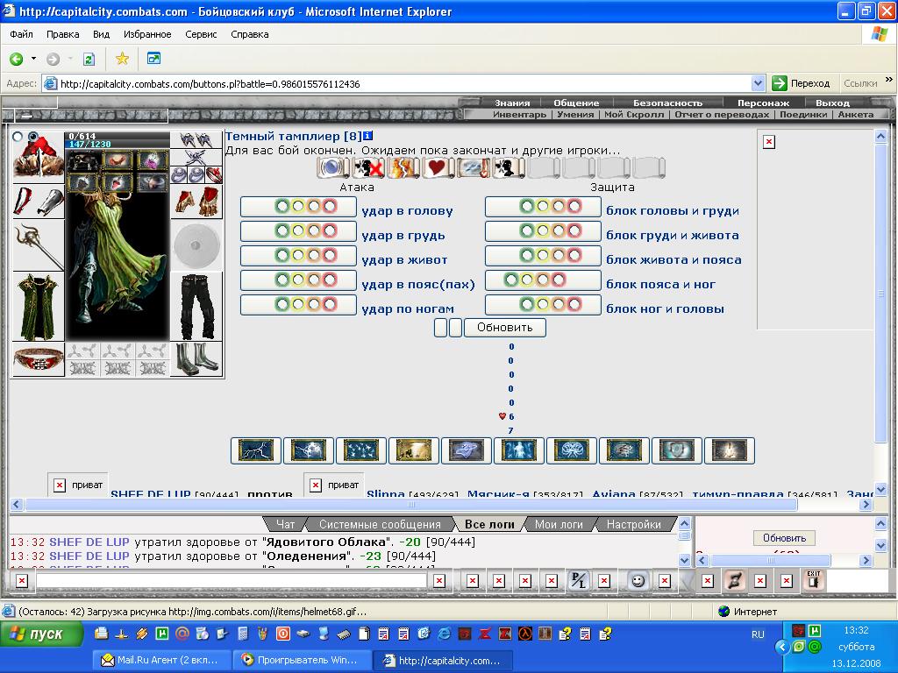Open the Умения link

click(575, 115)
